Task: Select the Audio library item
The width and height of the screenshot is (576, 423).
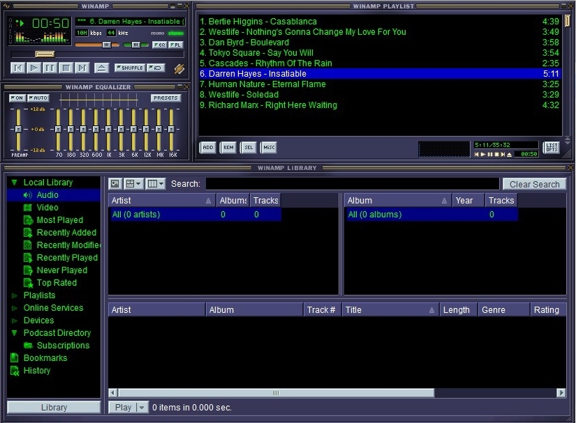Action: tap(54, 195)
